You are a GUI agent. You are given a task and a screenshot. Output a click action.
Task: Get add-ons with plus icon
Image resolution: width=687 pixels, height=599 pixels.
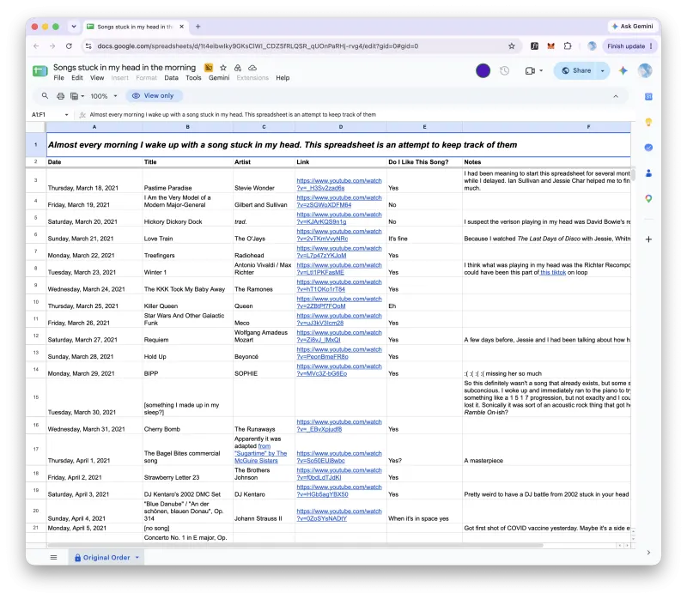(648, 239)
